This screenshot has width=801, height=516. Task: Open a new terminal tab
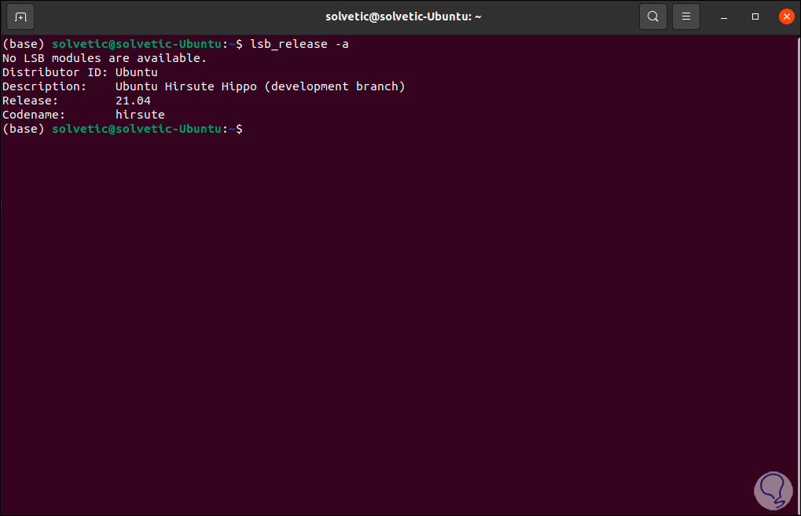[20, 16]
